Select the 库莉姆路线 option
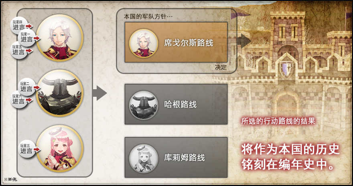The width and height of the screenshot is (353, 186). (x=176, y=157)
